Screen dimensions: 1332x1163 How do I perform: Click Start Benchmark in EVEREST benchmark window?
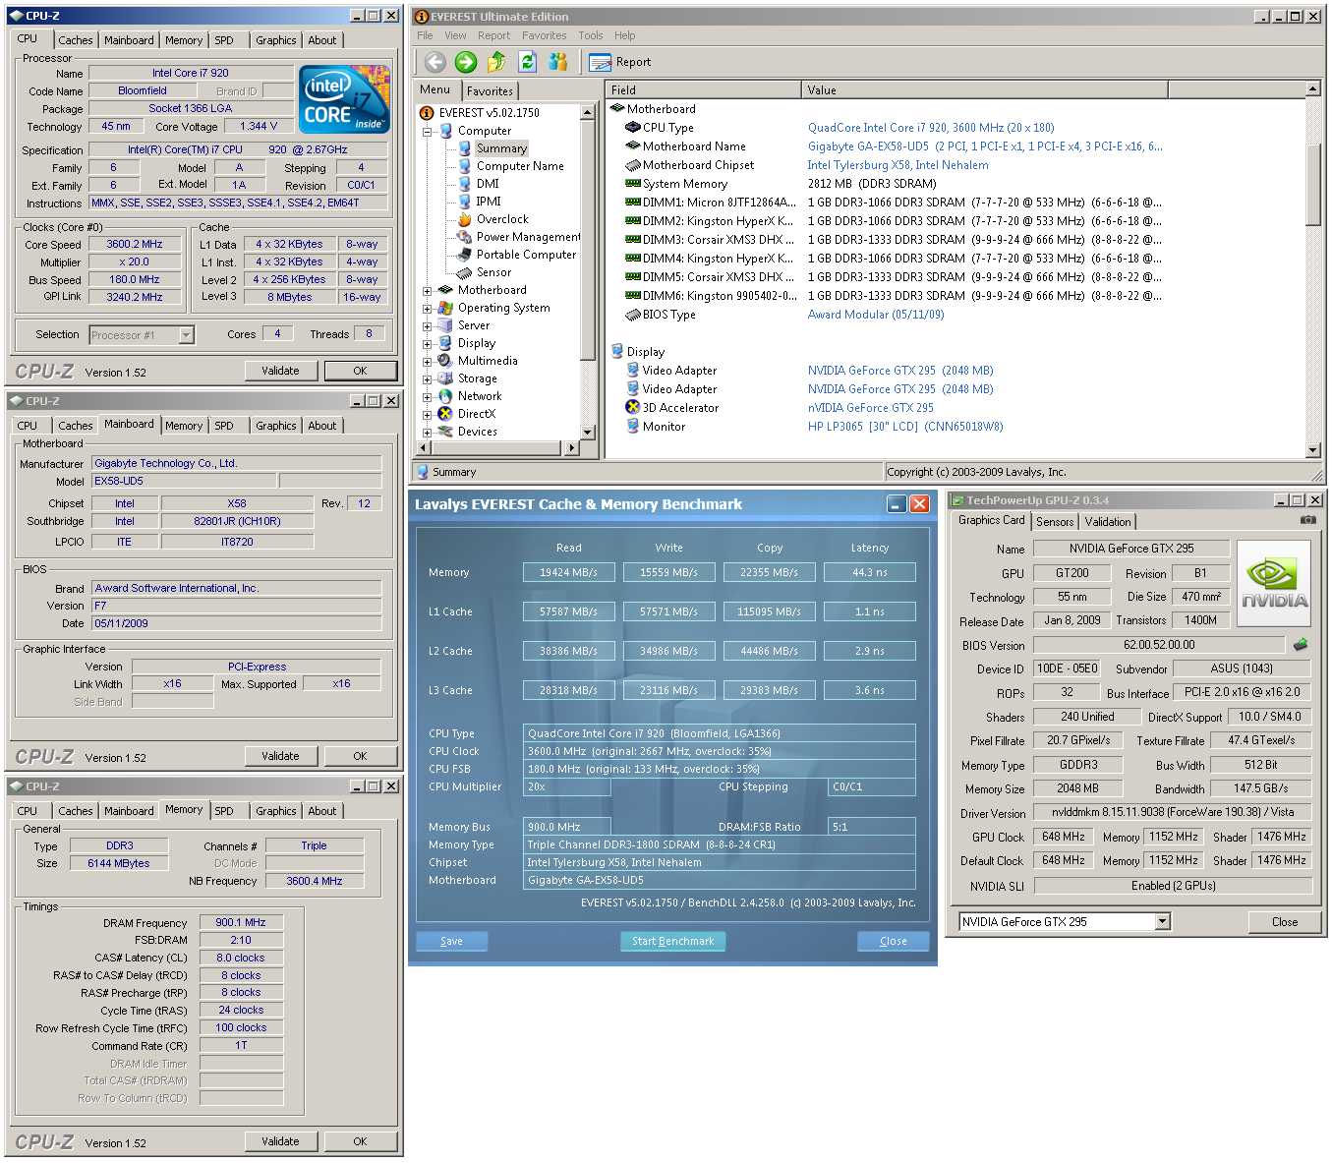pyautogui.click(x=673, y=941)
